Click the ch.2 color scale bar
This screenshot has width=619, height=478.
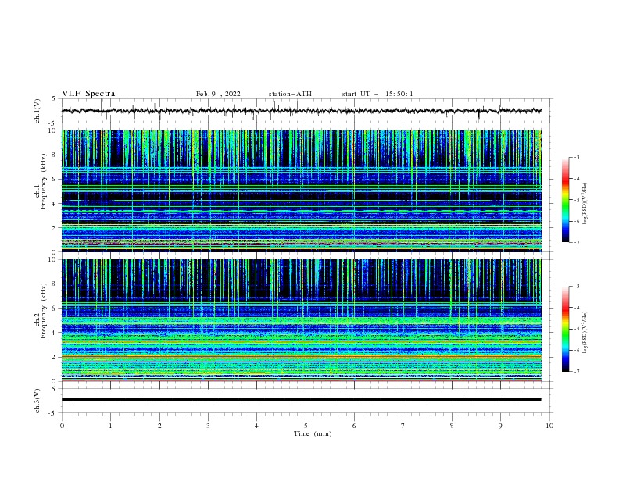565,329
